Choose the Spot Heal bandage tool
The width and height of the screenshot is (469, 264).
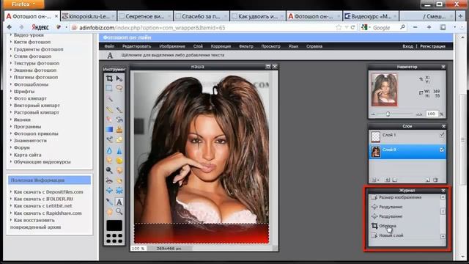(119, 180)
